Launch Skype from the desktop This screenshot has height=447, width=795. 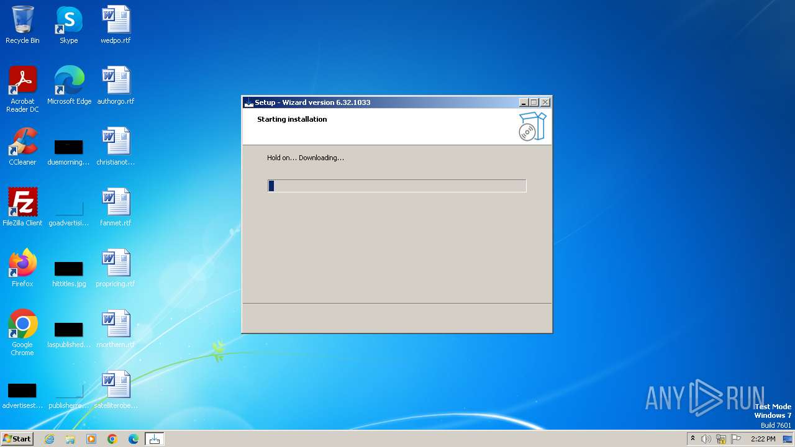[69, 25]
